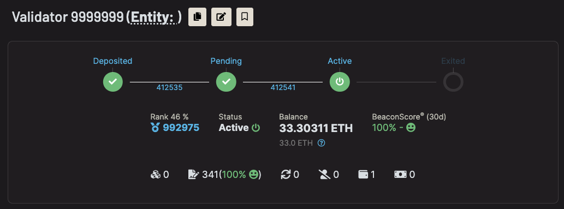Click the wallet deposits icon
Image resolution: width=564 pixels, height=209 pixels.
[x=363, y=175]
